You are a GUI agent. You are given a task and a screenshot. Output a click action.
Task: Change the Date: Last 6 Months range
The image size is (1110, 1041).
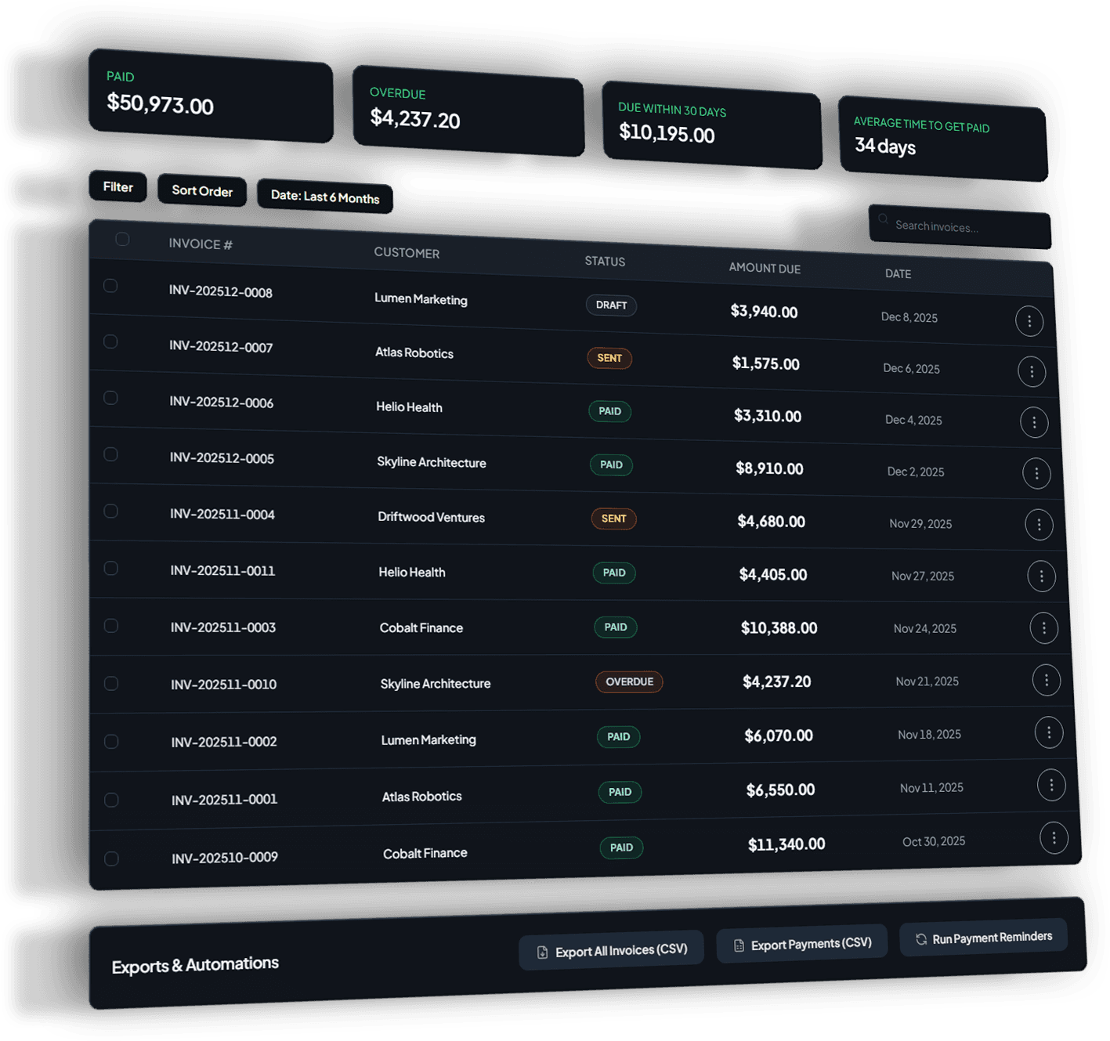click(324, 197)
